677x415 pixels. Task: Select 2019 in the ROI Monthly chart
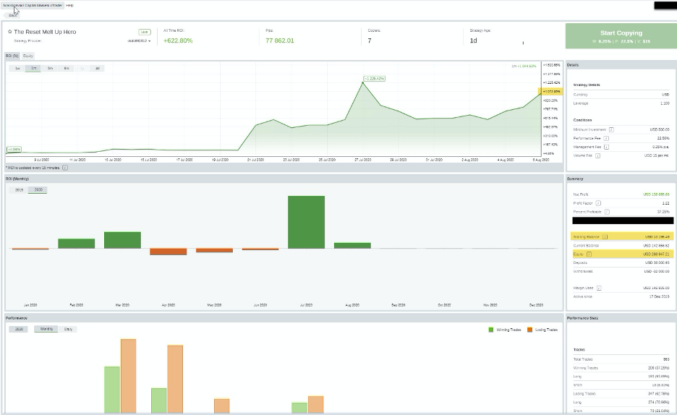(x=20, y=189)
